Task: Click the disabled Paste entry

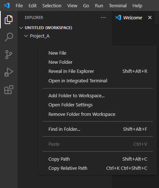Action: 98,144
